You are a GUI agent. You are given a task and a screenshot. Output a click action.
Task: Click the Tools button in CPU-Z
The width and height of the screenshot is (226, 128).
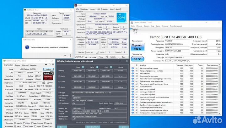pos(101,57)
